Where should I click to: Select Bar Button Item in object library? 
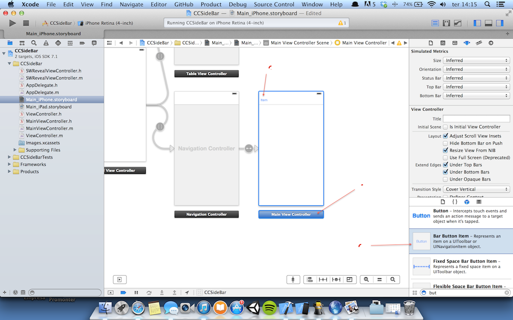tap(461, 241)
